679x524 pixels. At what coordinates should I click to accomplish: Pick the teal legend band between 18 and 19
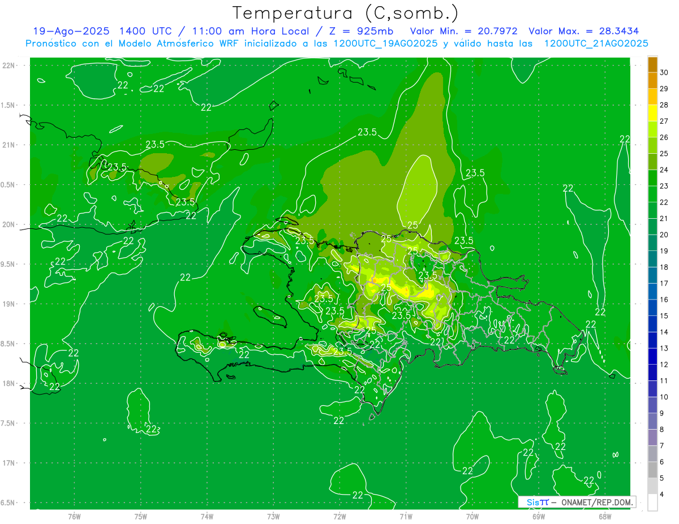pos(652,259)
